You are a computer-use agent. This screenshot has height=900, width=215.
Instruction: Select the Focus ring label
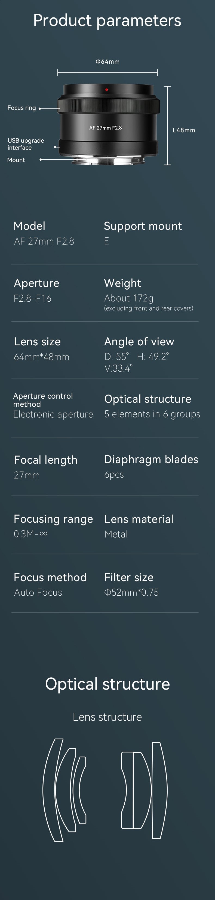(21, 108)
